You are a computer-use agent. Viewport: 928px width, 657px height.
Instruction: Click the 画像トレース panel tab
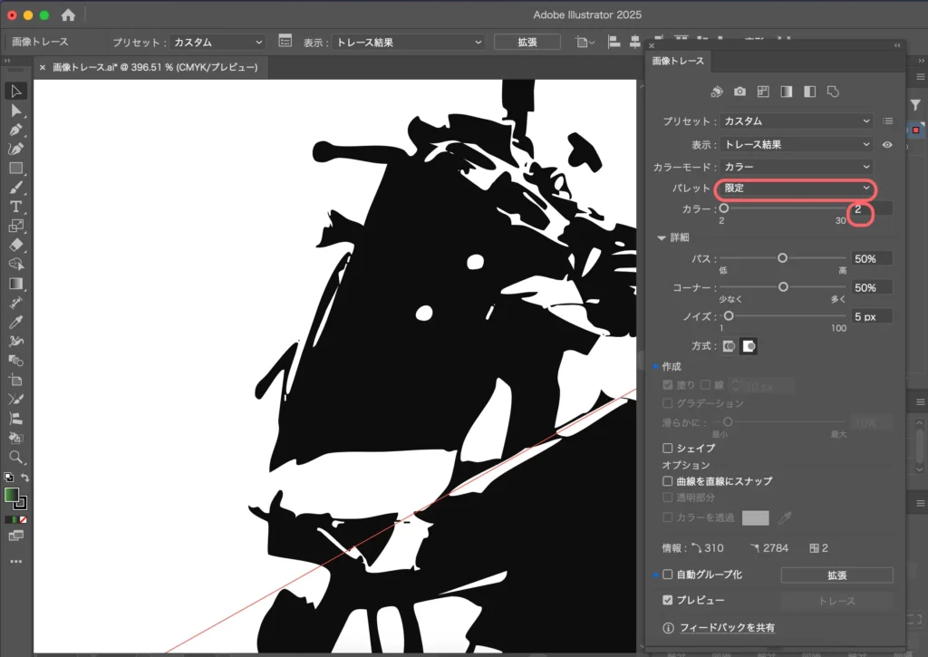click(680, 62)
